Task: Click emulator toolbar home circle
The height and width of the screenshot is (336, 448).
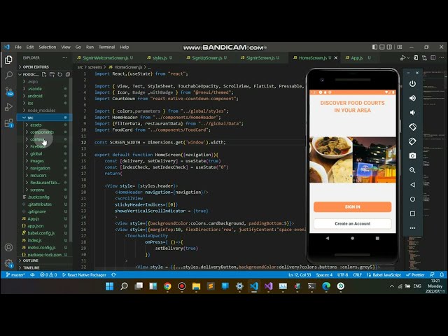Action: [412, 199]
